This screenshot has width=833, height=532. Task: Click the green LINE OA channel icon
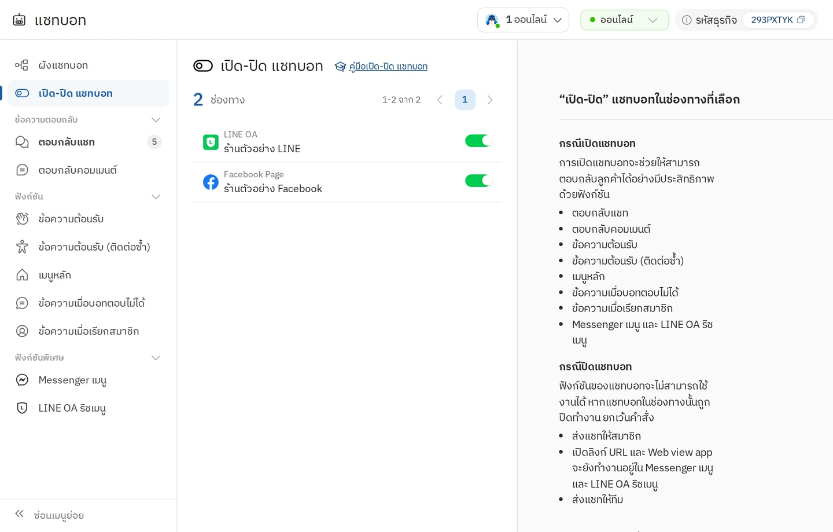click(211, 142)
